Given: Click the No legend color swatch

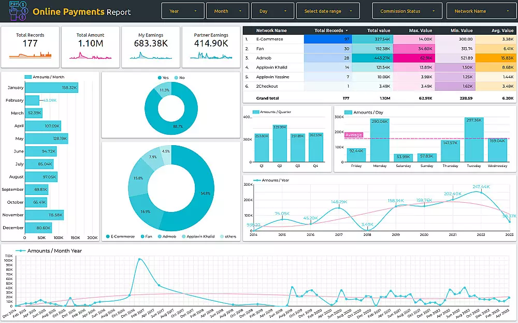Looking at the screenshot, I should coord(176,78).
